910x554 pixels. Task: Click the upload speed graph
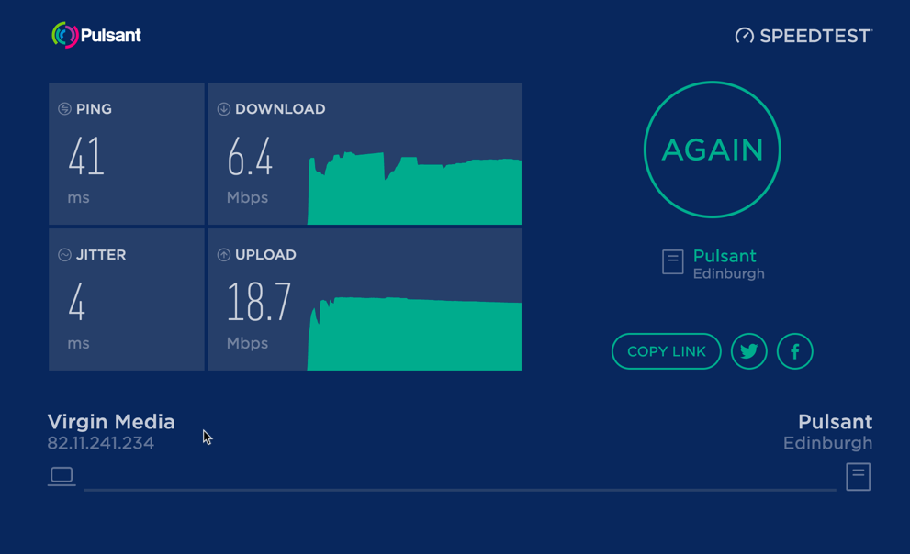point(414,334)
